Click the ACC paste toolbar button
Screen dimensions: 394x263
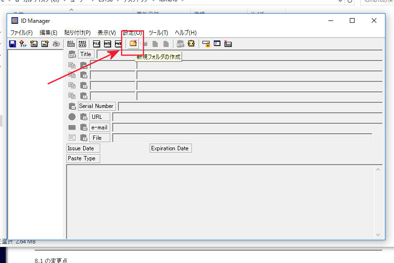(71, 44)
